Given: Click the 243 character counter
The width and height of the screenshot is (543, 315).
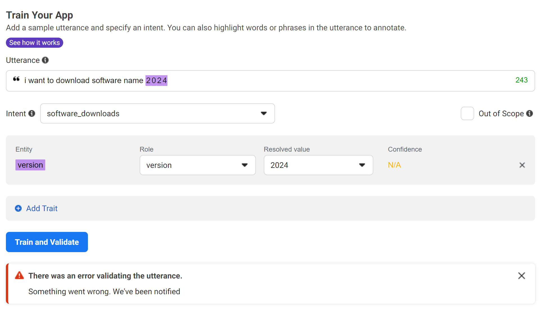Looking at the screenshot, I should pos(521,80).
